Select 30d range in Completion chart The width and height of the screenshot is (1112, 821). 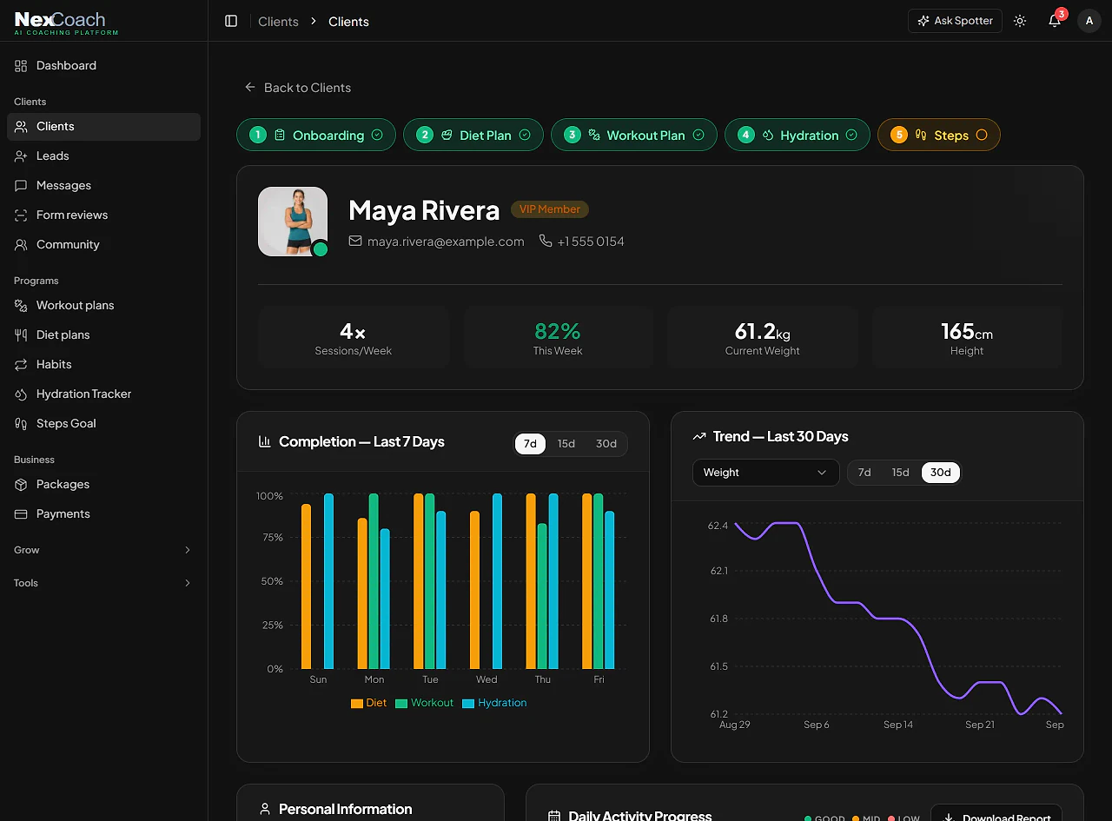click(x=606, y=443)
